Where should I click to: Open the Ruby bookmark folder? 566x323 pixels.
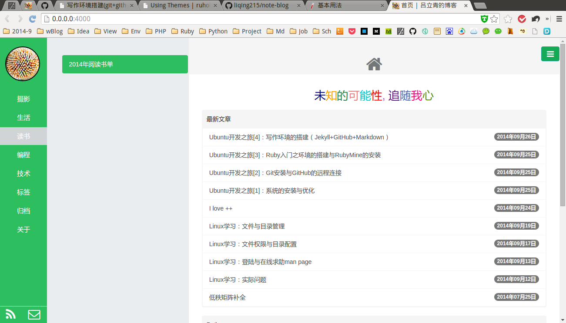click(183, 31)
